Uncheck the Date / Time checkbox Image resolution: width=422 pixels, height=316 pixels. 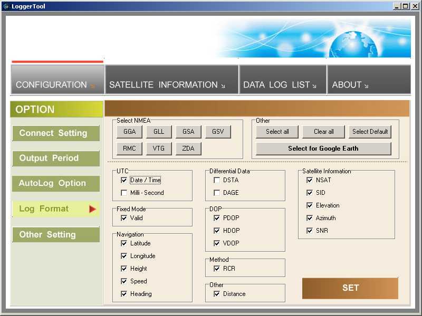[x=124, y=180]
